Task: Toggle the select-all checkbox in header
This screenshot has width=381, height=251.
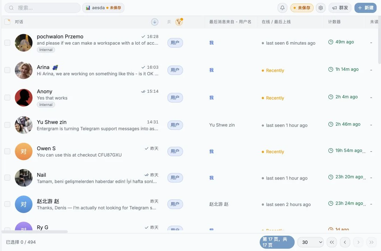Action: tap(7, 22)
